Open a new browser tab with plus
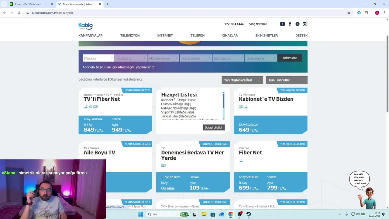The image size is (389, 219). [107, 4]
